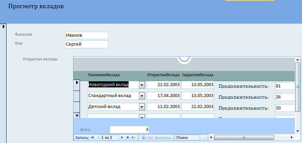
Task: Click the horizontal scrollbar thumb
Action: point(244,138)
